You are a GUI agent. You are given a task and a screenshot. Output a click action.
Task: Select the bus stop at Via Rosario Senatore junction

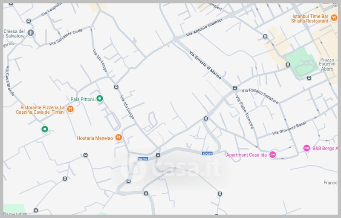235,88
